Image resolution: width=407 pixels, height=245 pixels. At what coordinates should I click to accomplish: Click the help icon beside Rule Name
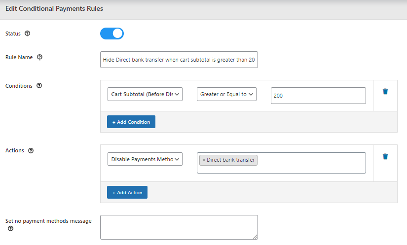[x=40, y=57]
